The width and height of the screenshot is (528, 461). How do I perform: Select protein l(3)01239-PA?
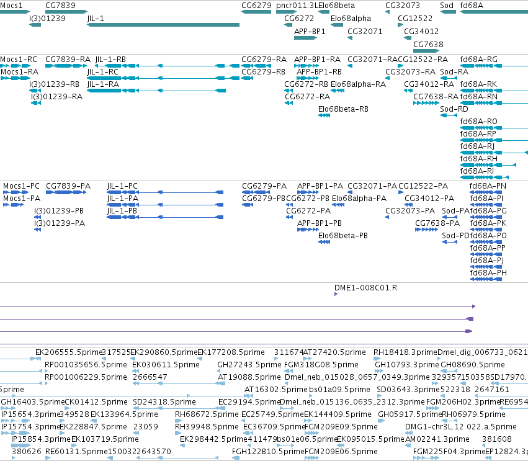click(37, 230)
